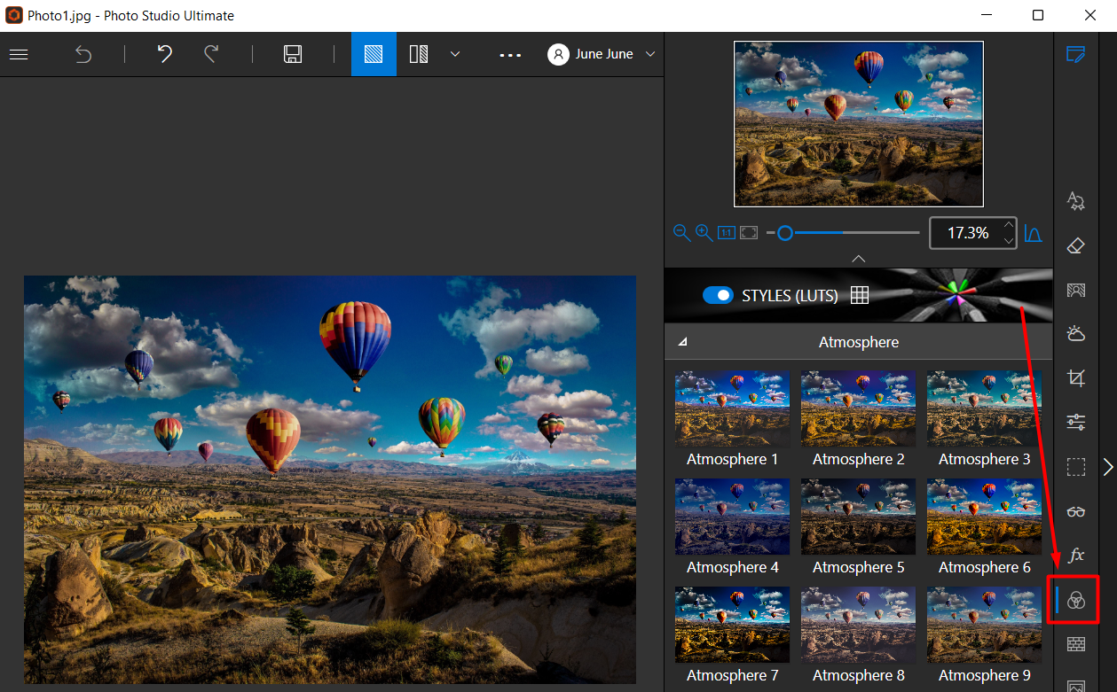Switch to split compare view
The width and height of the screenshot is (1117, 692).
coord(419,54)
